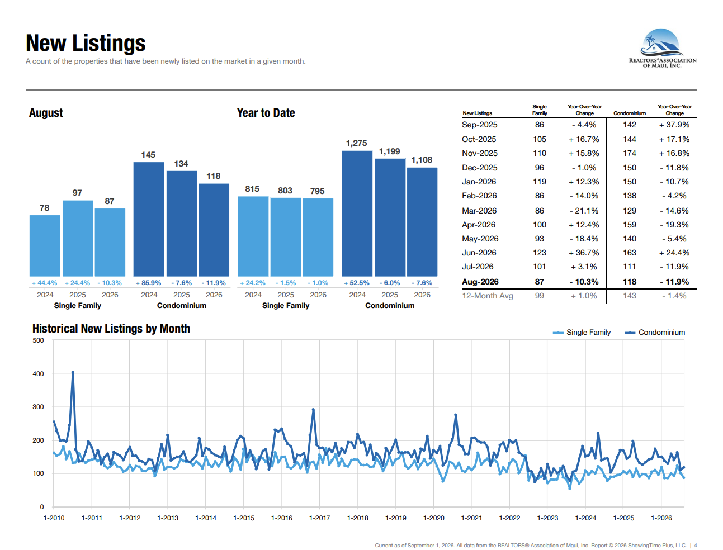Click the Apr-2026 condominium value 159
The image size is (723, 550).
pyautogui.click(x=630, y=225)
